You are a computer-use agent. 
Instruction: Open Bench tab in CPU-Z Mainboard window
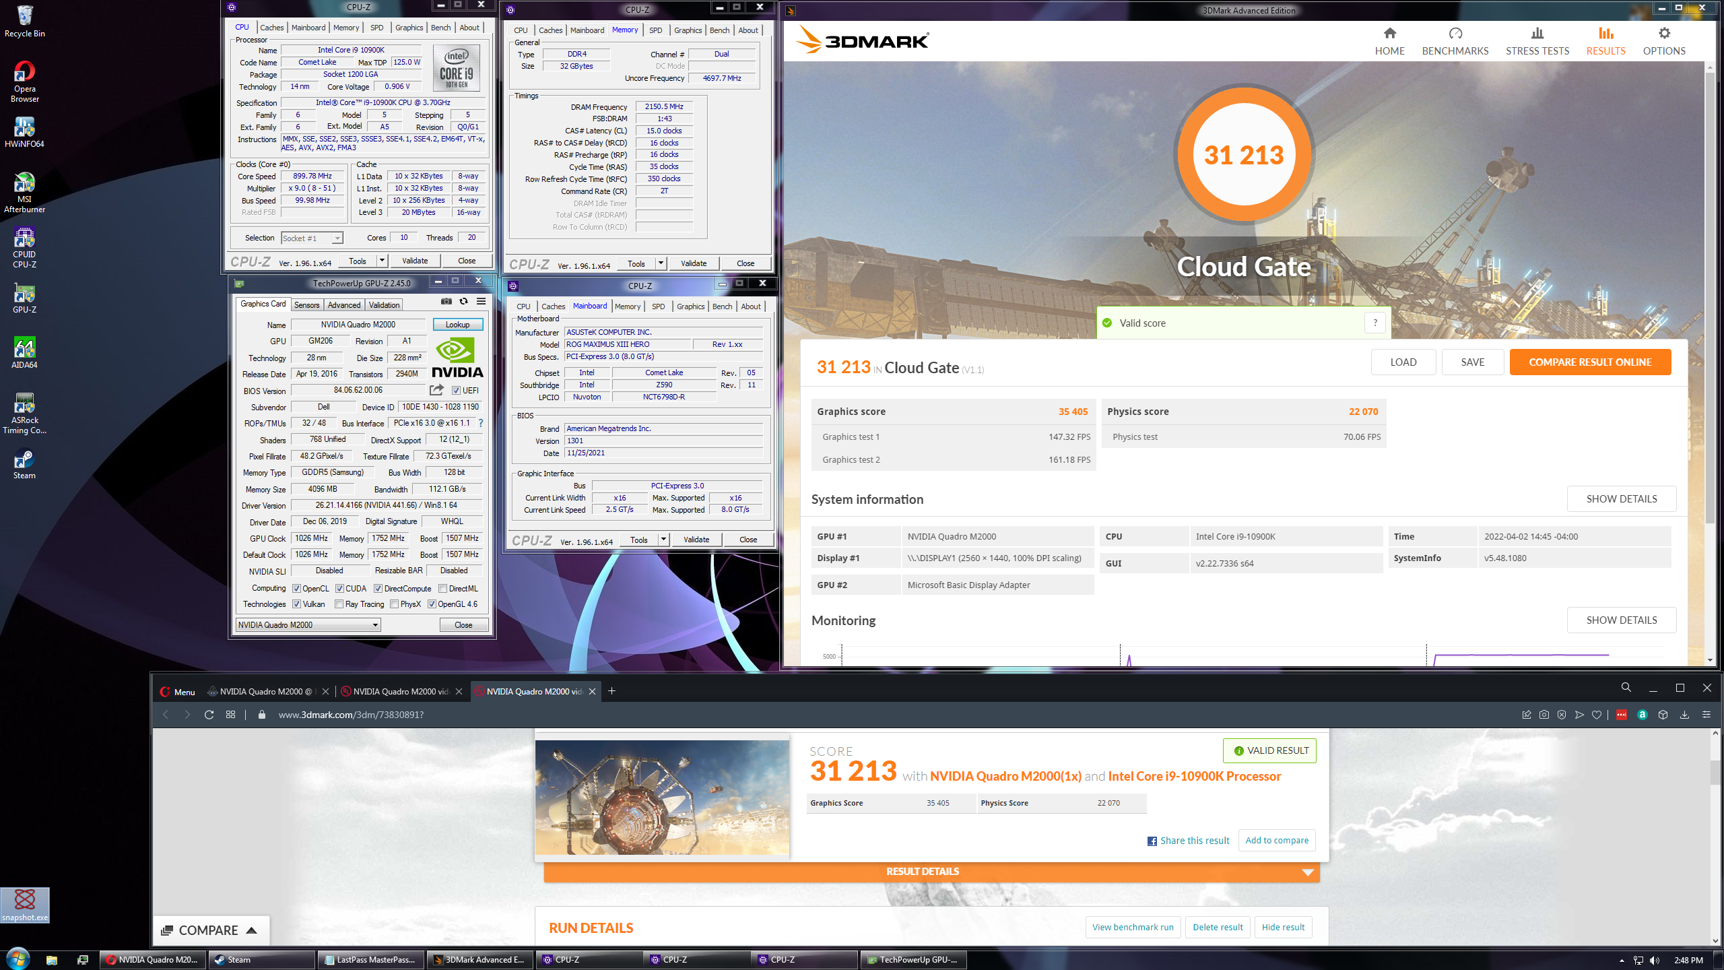[x=722, y=306]
